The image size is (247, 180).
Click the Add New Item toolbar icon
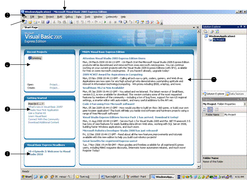35,22
